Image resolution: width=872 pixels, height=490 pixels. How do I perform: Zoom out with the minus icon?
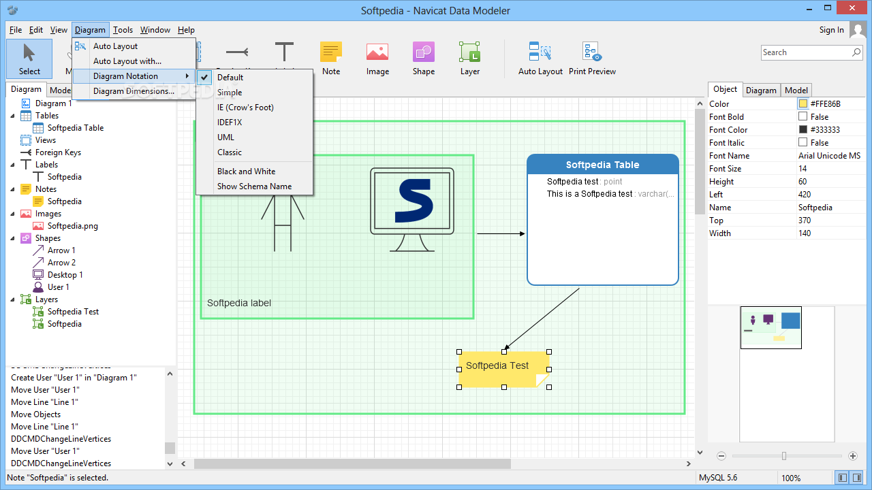click(721, 456)
